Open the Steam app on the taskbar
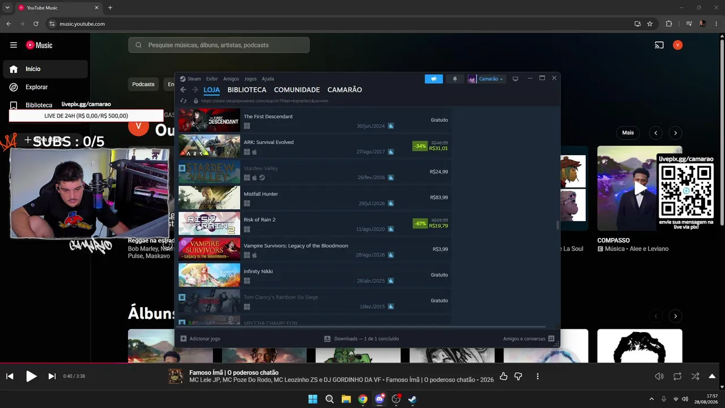Screen dimensions: 725x408 click(412, 399)
